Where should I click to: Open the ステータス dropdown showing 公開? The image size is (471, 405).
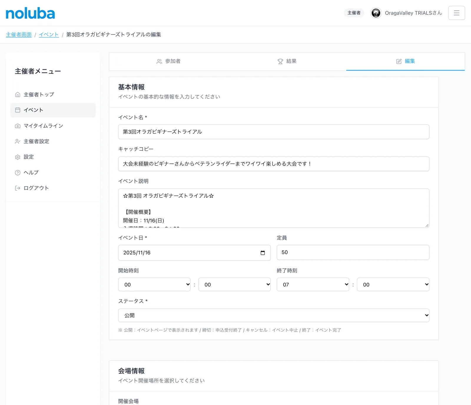tap(274, 315)
